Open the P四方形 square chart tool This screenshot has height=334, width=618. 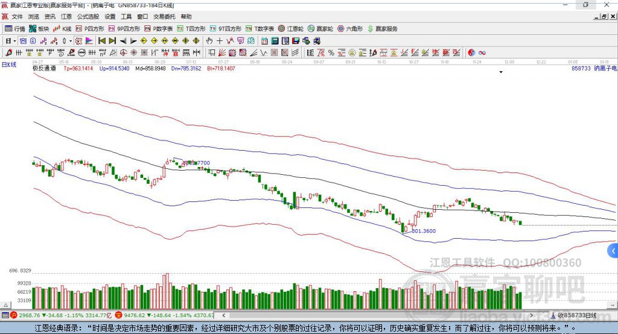coord(90,29)
